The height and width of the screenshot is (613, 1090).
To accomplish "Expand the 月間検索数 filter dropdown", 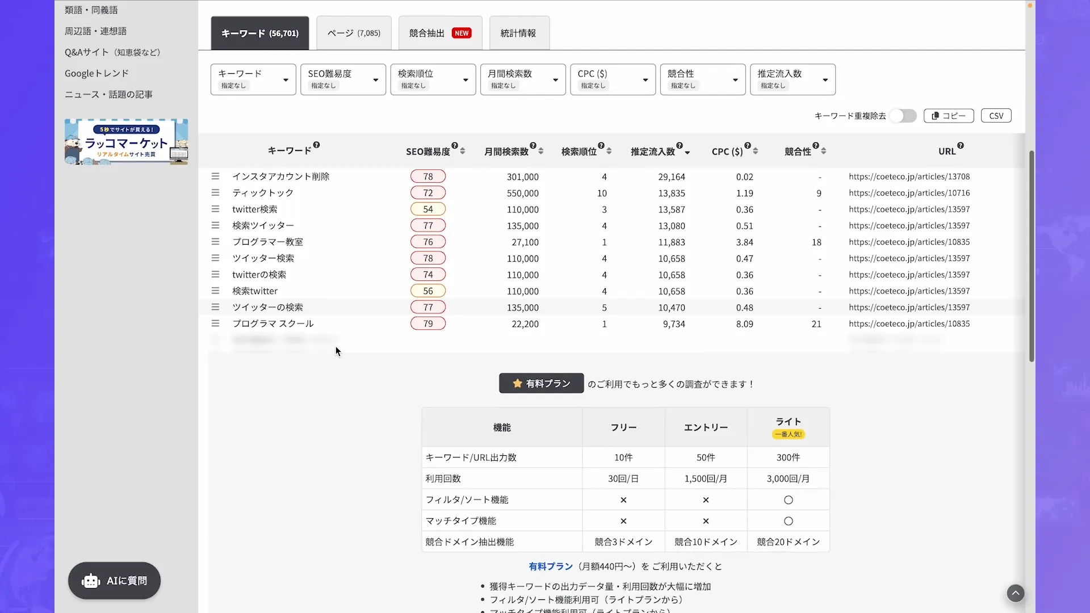I will (x=522, y=79).
